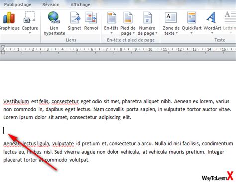Click the horizontal ruler at 8

[x=121, y=49]
